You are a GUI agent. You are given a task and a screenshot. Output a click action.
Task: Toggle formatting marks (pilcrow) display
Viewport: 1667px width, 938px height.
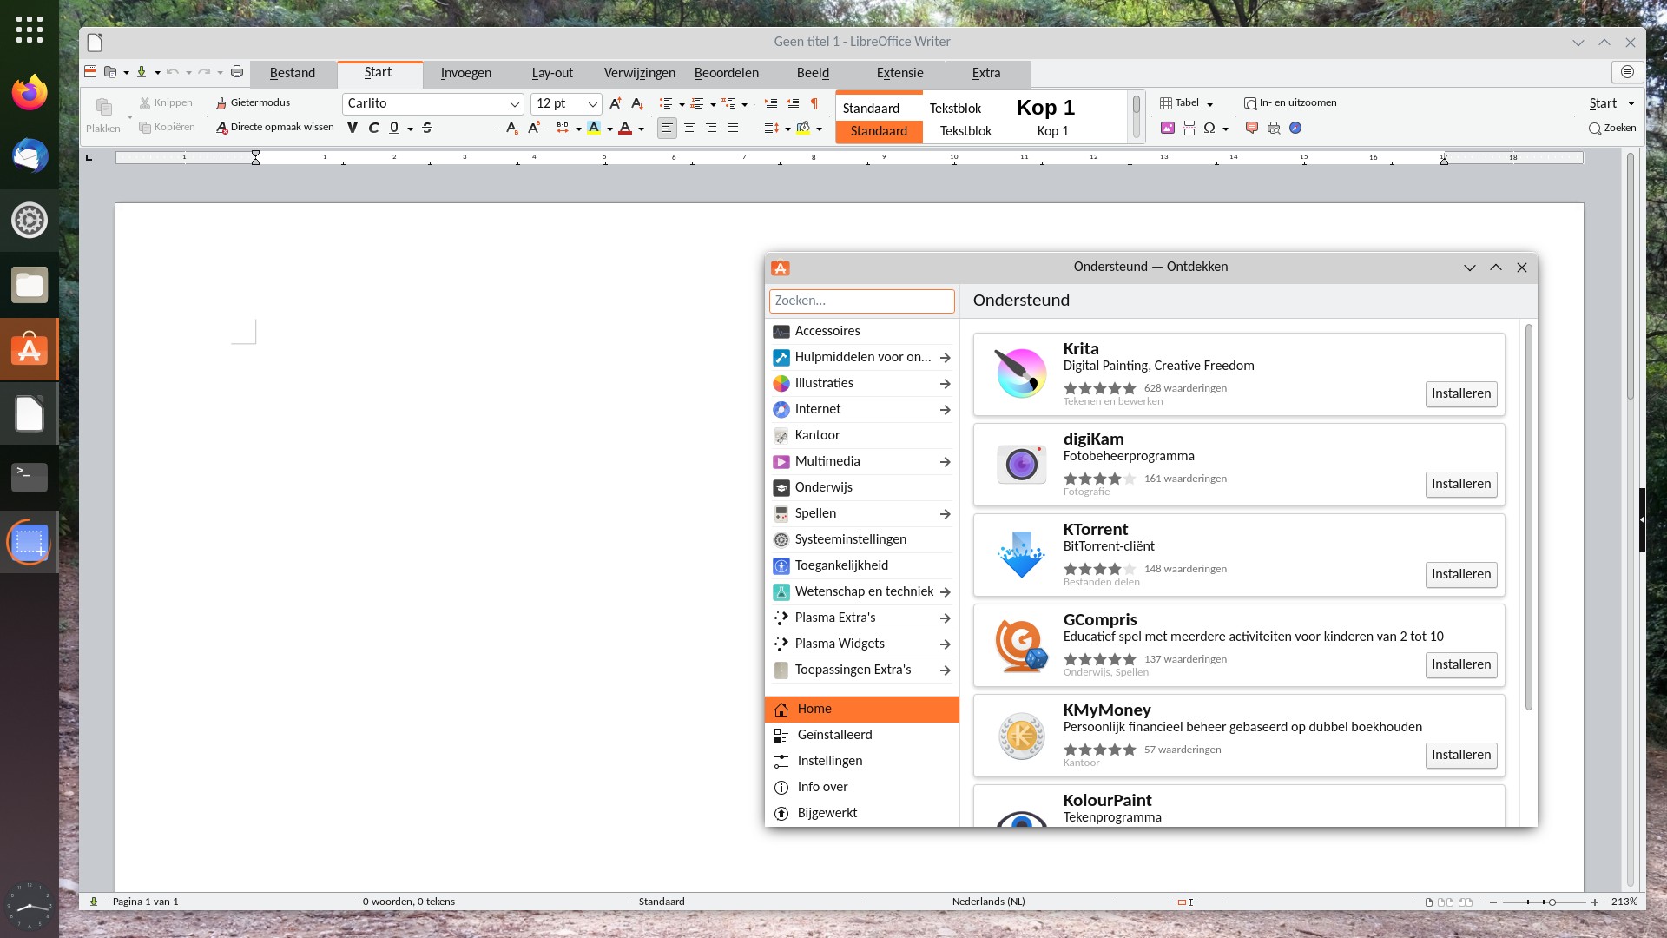814,103
